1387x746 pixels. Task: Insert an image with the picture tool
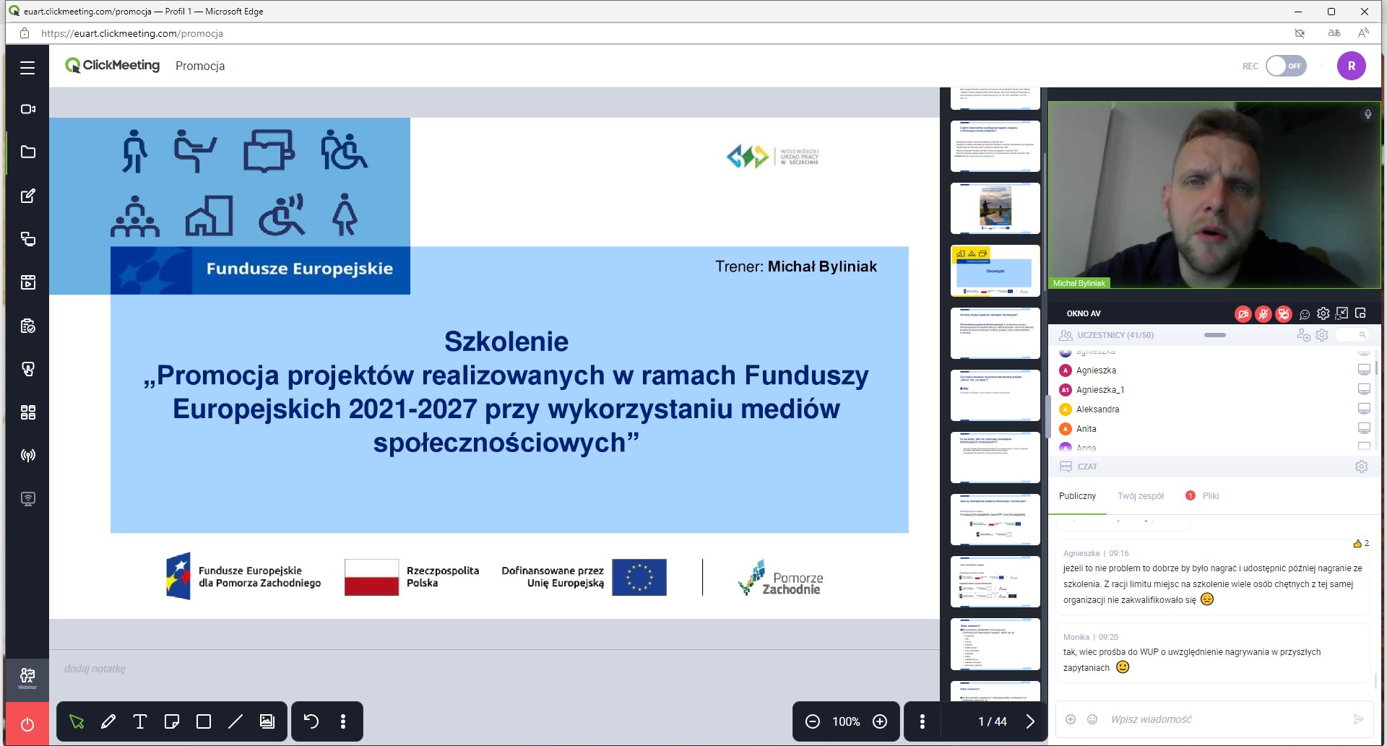click(x=267, y=721)
